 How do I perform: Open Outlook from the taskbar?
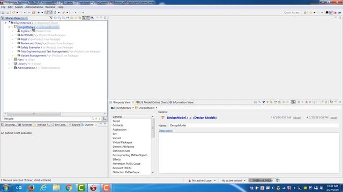[19, 188]
